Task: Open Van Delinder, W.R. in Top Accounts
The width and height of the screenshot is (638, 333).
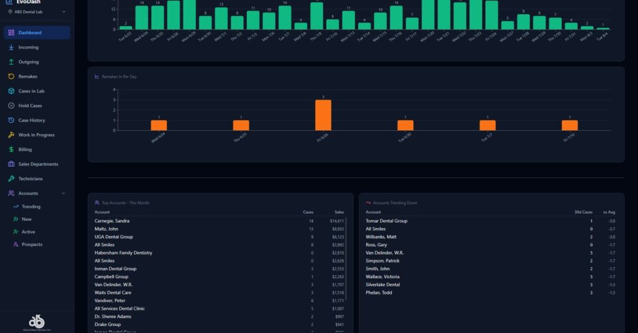Action: (219, 284)
